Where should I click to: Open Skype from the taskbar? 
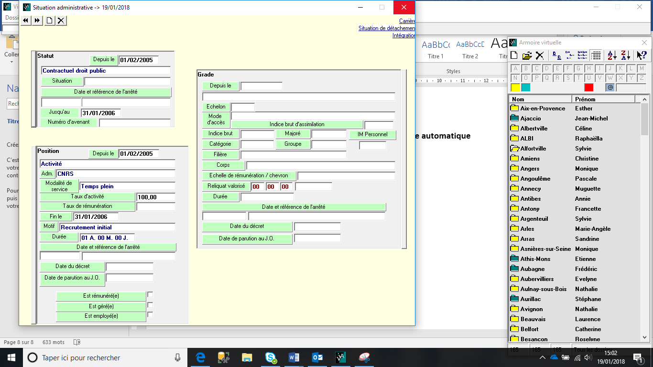tap(271, 357)
